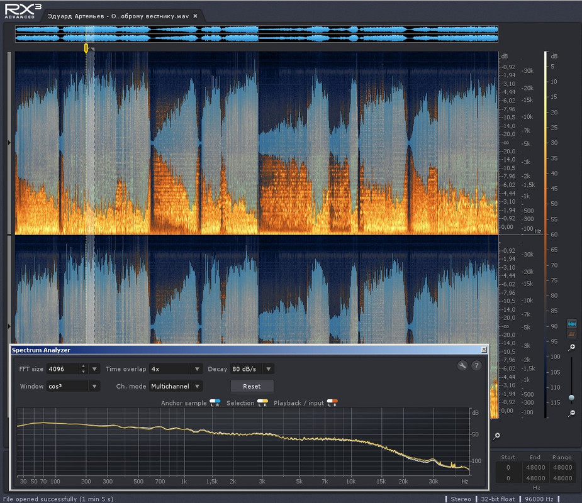582x503 pixels.
Task: Collapse the lower channel with the left arrow
Action: (9, 326)
